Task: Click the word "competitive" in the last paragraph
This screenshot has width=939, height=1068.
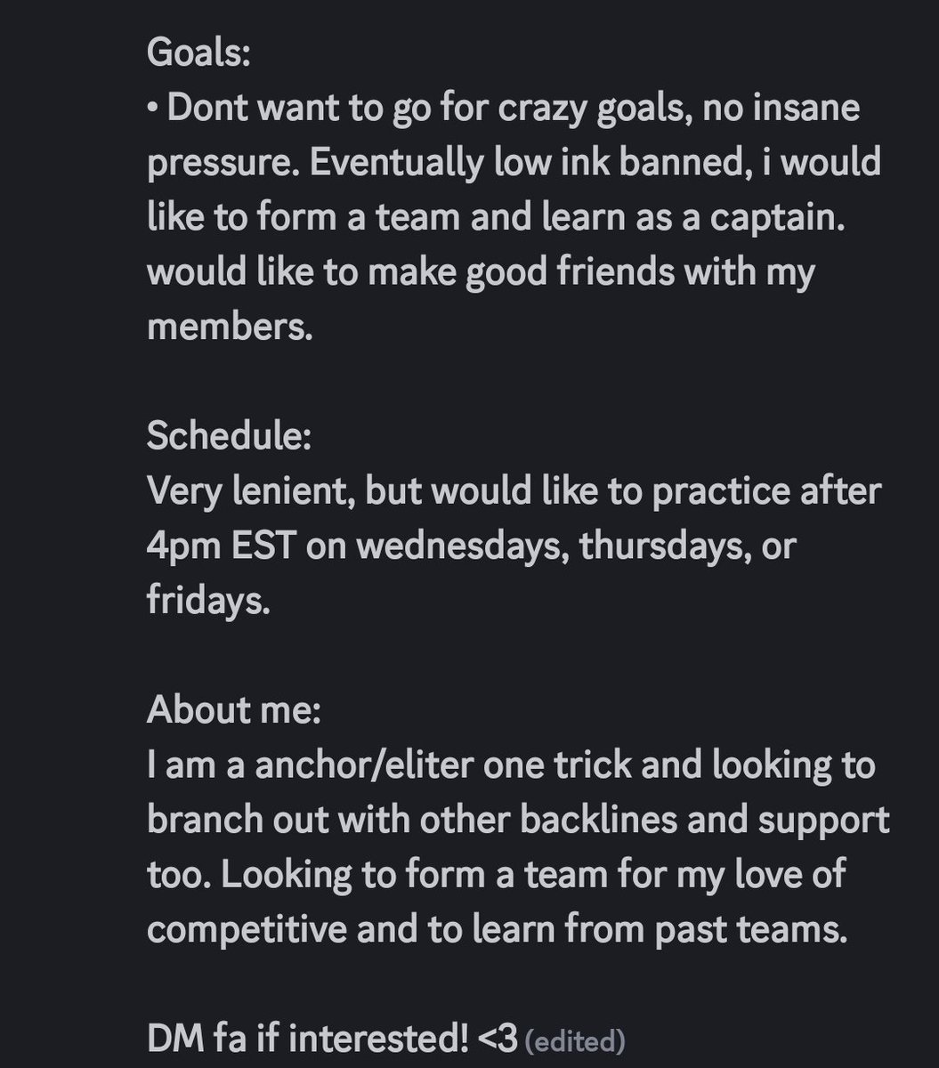Action: tap(247, 930)
